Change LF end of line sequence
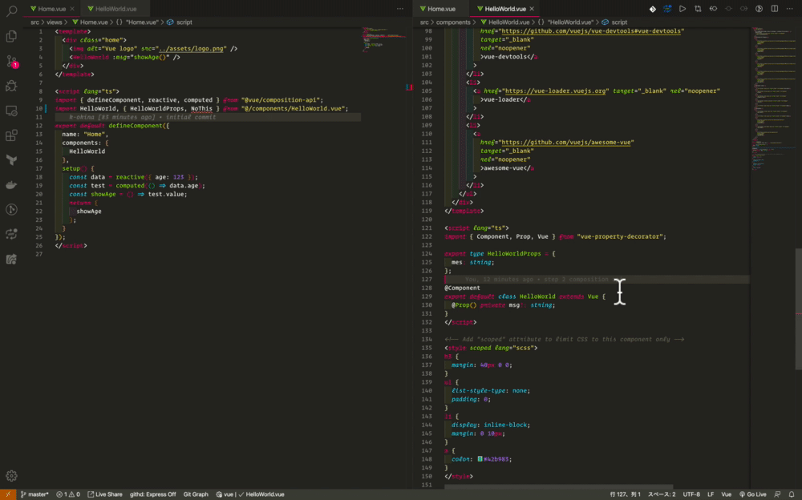Viewport: 802px width, 500px height. point(711,494)
